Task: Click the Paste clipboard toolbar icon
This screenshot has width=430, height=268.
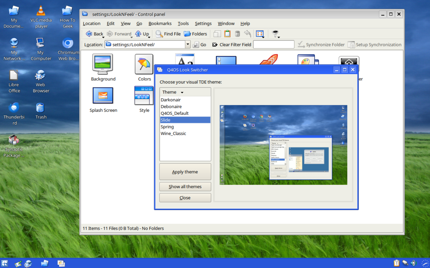Action: (227, 34)
